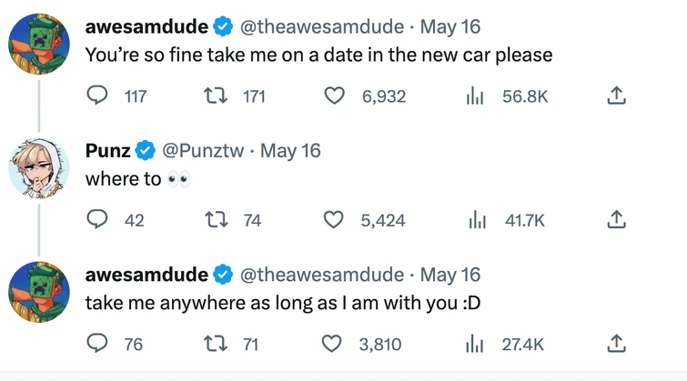The image size is (687, 381).
Task: View analytics on Punz's tweet with 41.7K views
Action: coord(474,219)
